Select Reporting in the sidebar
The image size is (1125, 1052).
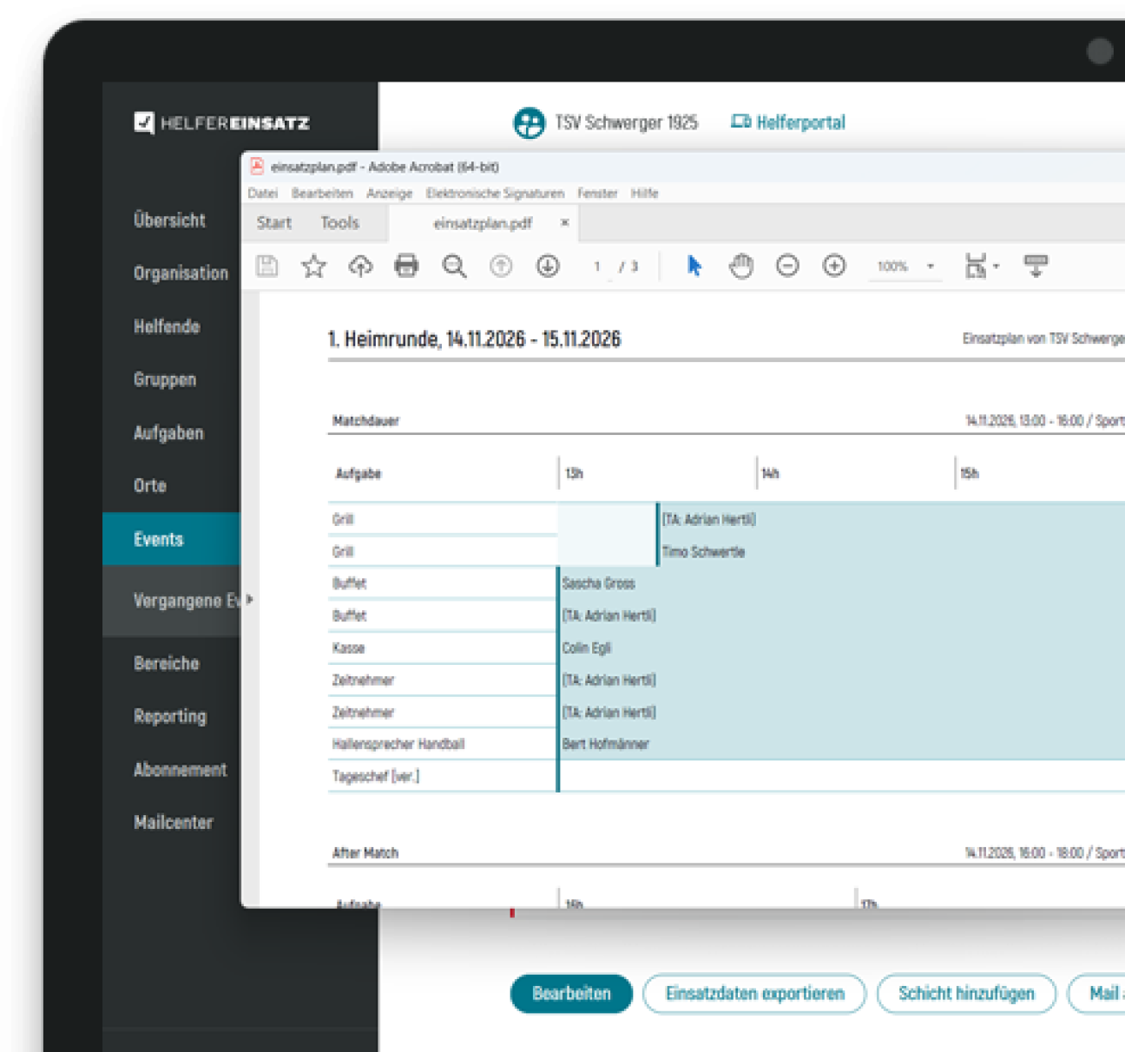click(x=170, y=716)
